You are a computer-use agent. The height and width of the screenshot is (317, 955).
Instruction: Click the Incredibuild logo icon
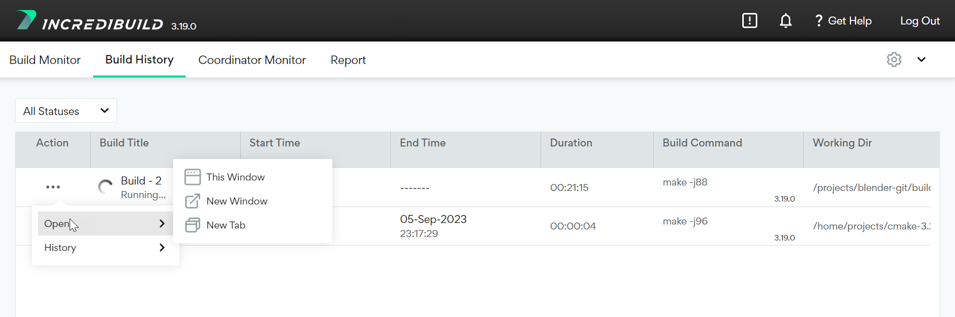(x=26, y=20)
